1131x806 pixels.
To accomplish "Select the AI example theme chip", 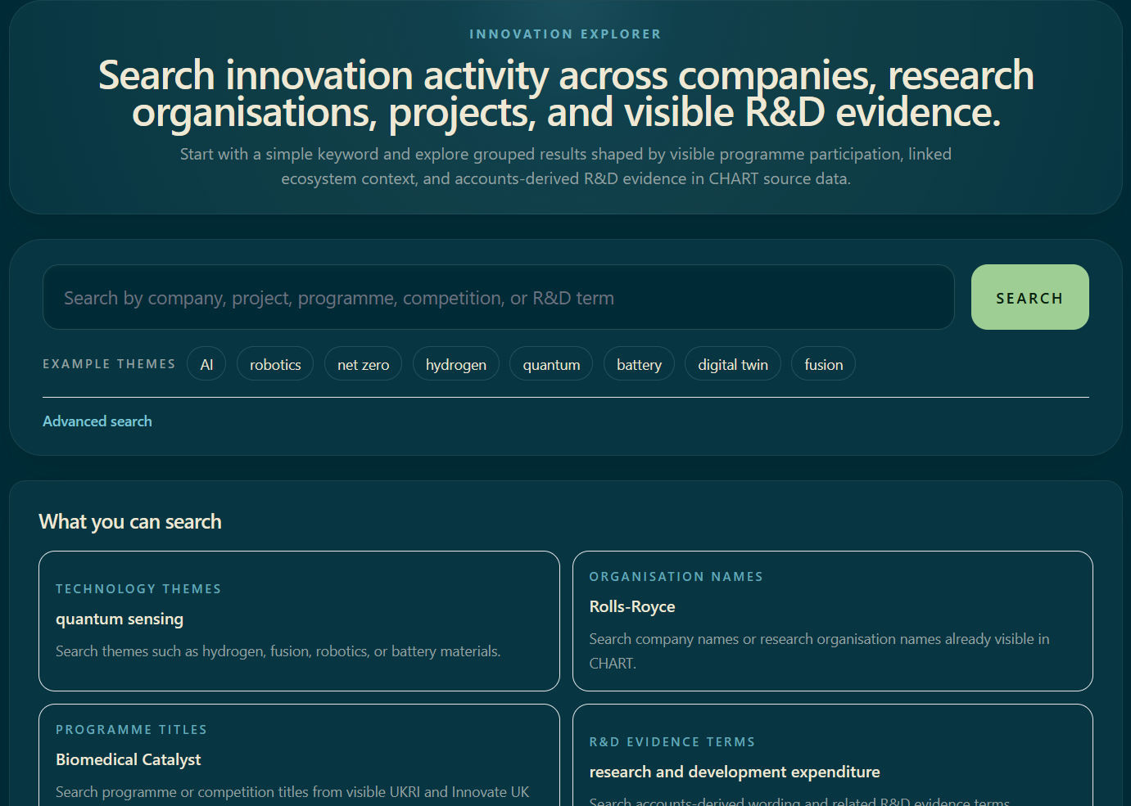I will point(206,364).
